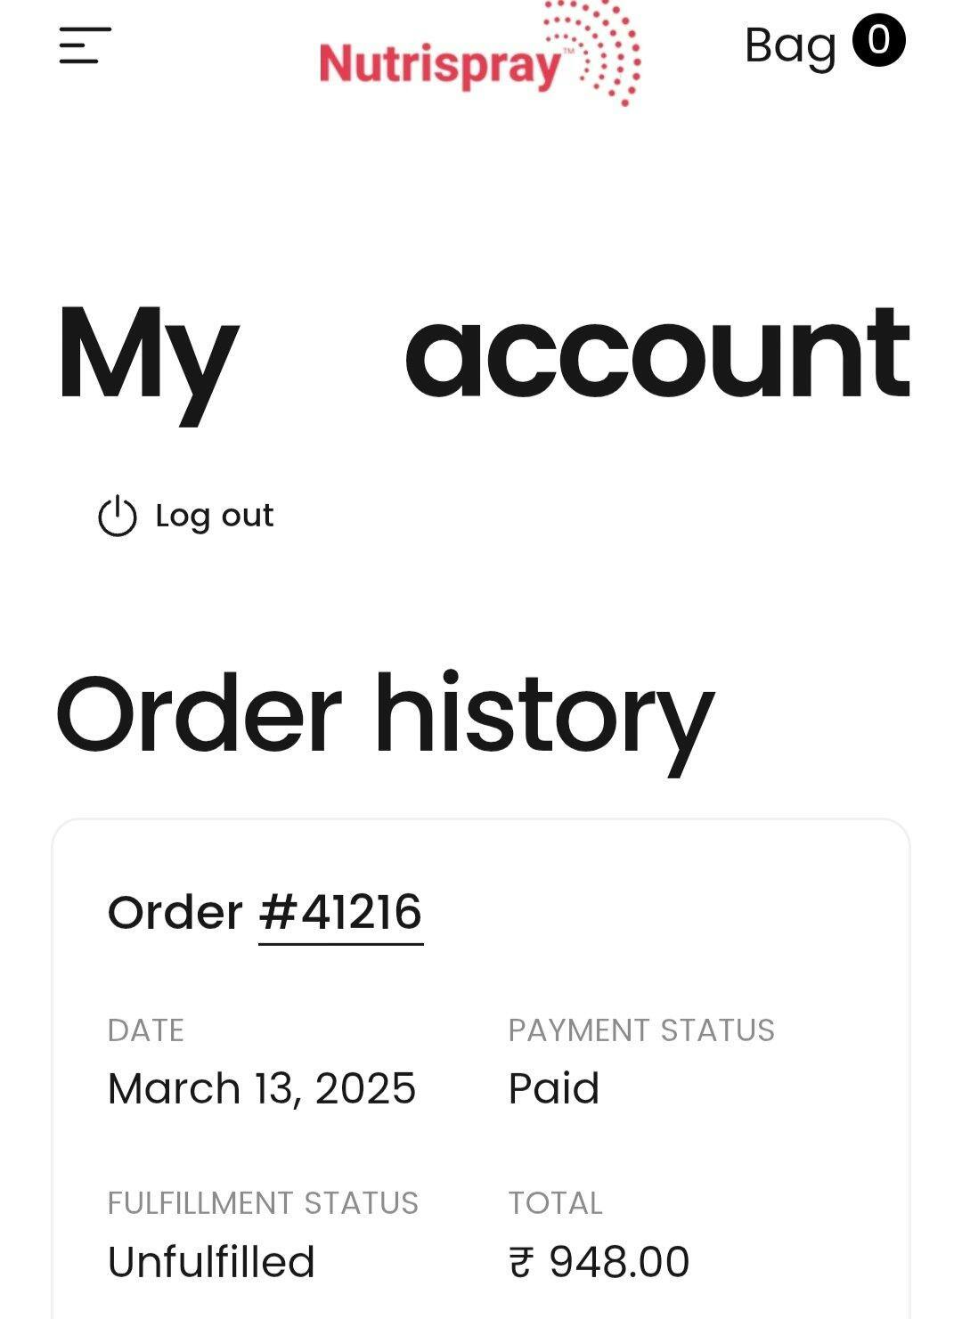Click the Paid payment status value
The image size is (962, 1319).
(x=553, y=1088)
